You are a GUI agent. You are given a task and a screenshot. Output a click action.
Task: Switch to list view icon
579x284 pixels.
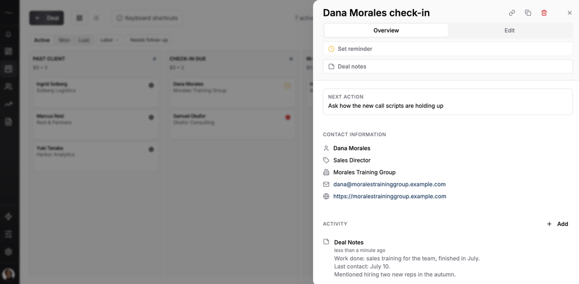[96, 18]
